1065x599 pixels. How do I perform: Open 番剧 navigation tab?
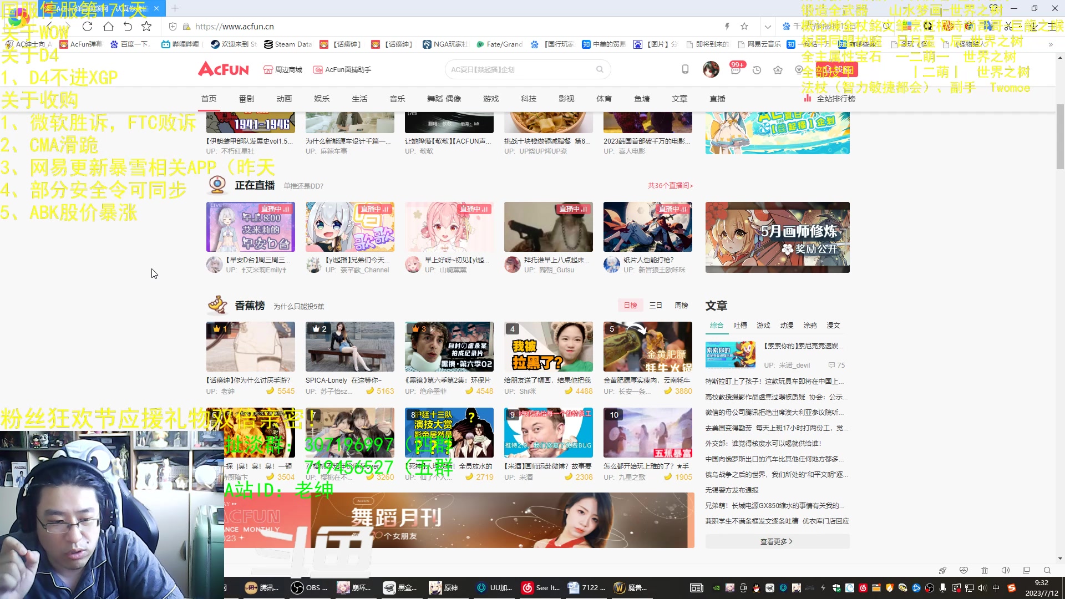pos(246,99)
